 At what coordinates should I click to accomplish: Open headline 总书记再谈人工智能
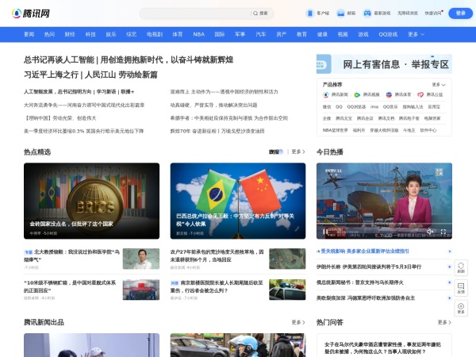pos(129,59)
